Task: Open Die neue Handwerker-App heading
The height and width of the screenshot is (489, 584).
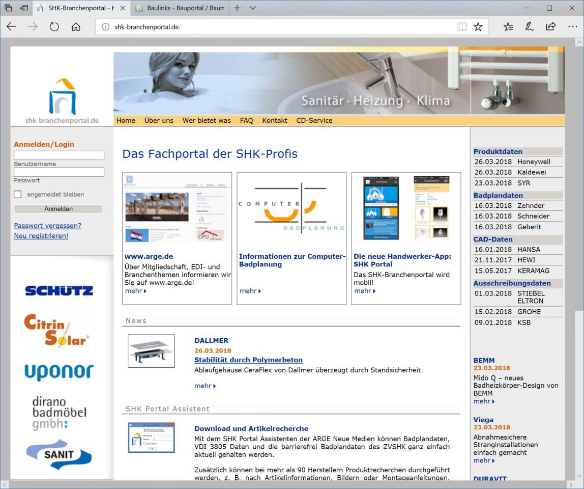Action: tap(402, 260)
